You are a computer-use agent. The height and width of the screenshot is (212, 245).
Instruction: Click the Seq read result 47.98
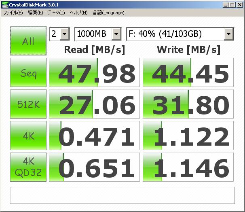[94, 72]
